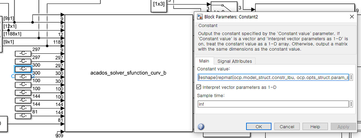Open Constant value field options menu
Viewport: 361px width, 138px height.
point(351,78)
